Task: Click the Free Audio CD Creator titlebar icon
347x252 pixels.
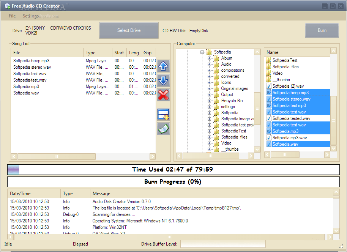Action: coord(8,6)
